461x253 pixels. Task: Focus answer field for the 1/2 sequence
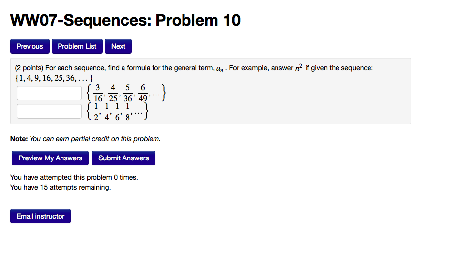coord(49,111)
